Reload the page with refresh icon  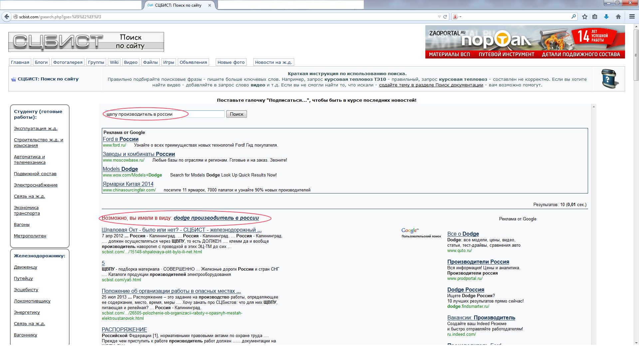445,17
